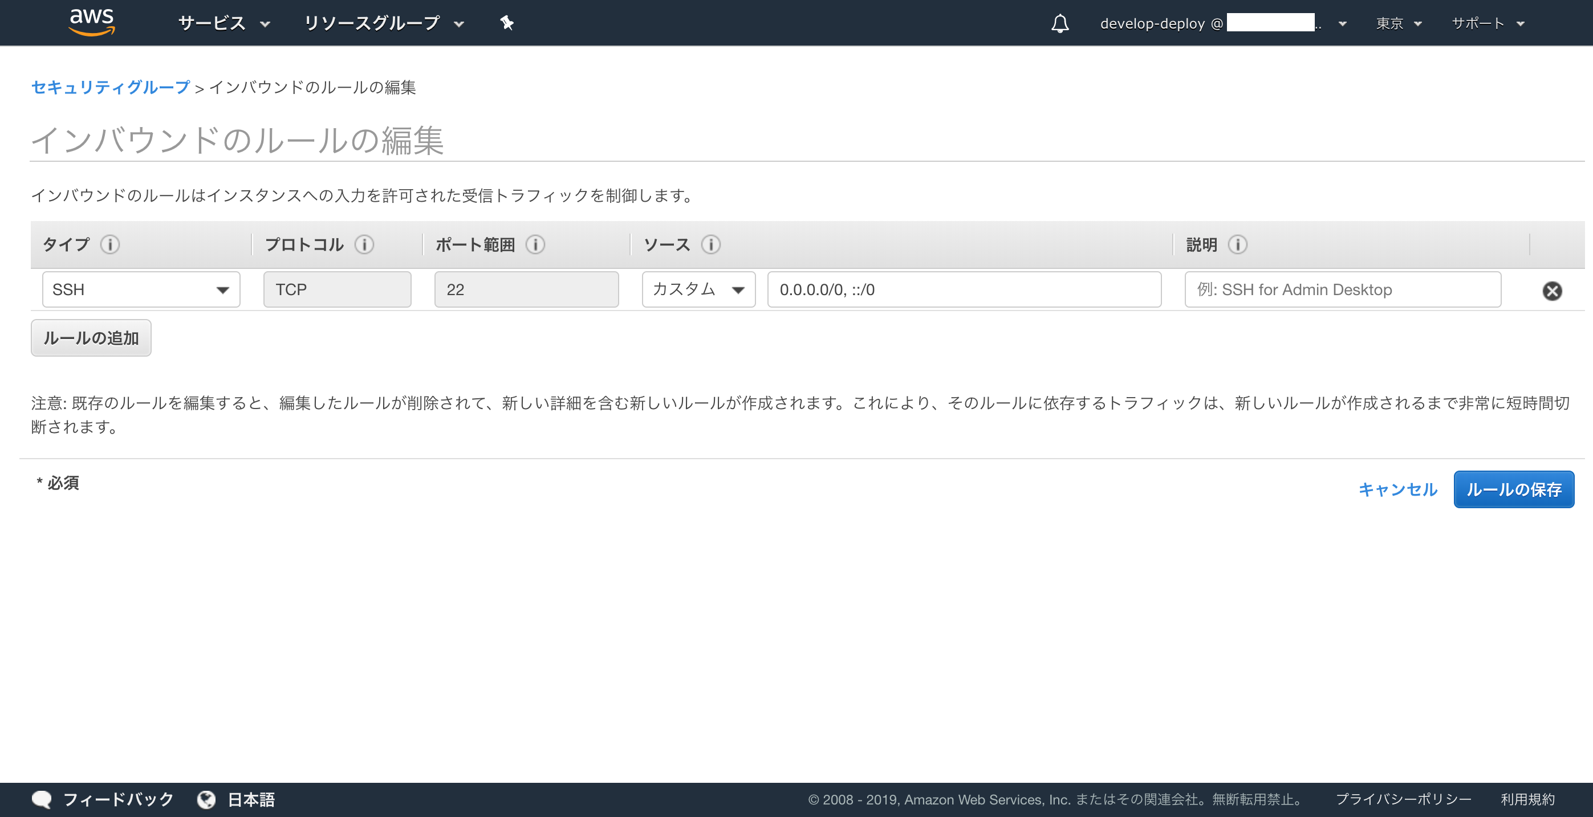Open the 東京 region dropdown
Image resolution: width=1593 pixels, height=817 pixels.
coord(1398,23)
